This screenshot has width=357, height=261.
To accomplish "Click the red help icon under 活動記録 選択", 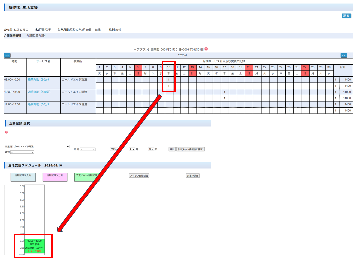I will coord(6,132).
